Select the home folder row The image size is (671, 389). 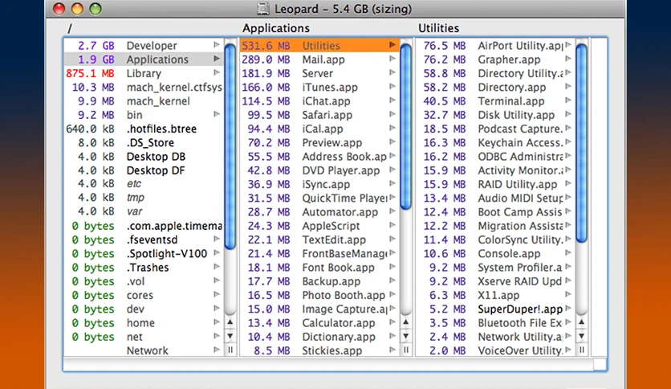coord(144,322)
